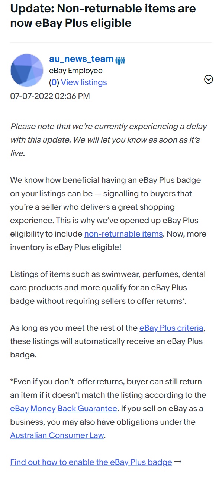Image resolution: width=222 pixels, height=484 pixels.
Task: Click the eBay Employee badge icon beside au_news_team
Action: 120,59
